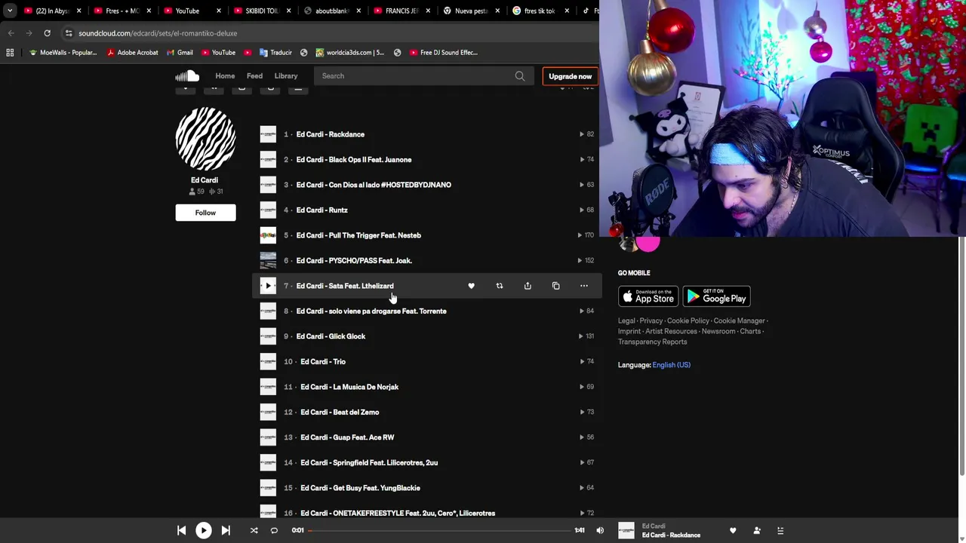Share track 7 using the share icon
The width and height of the screenshot is (966, 543).
click(x=528, y=286)
